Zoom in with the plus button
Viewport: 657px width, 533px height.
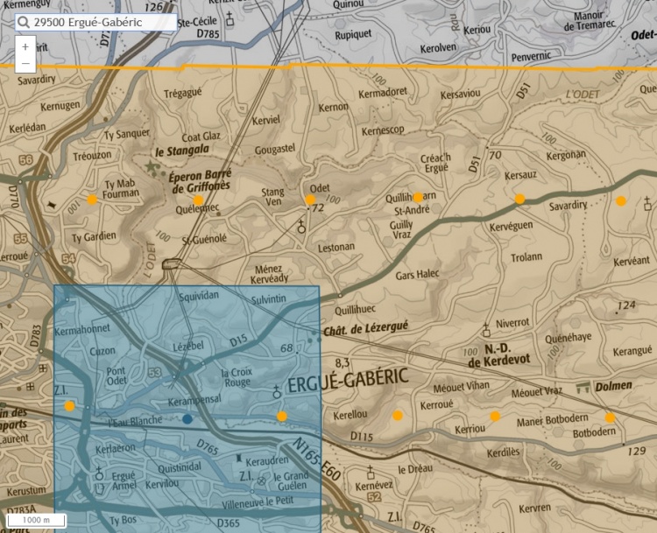coord(25,46)
